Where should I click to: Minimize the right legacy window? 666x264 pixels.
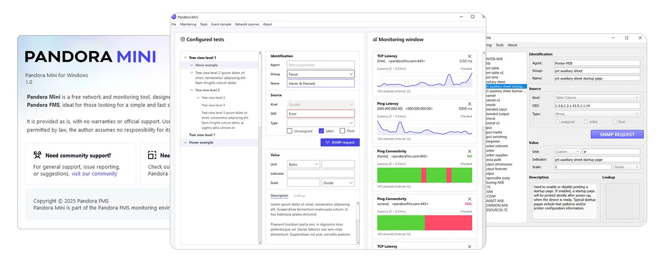(x=614, y=38)
